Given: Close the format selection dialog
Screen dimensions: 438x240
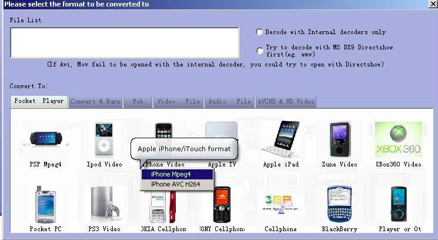Looking at the screenshot, I should point(433,4).
